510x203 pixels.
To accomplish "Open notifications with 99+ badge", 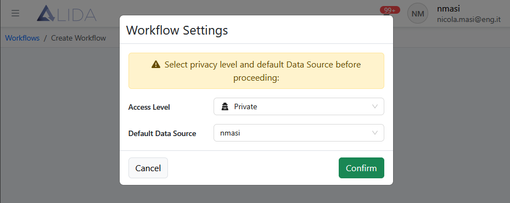I will (390, 11).
